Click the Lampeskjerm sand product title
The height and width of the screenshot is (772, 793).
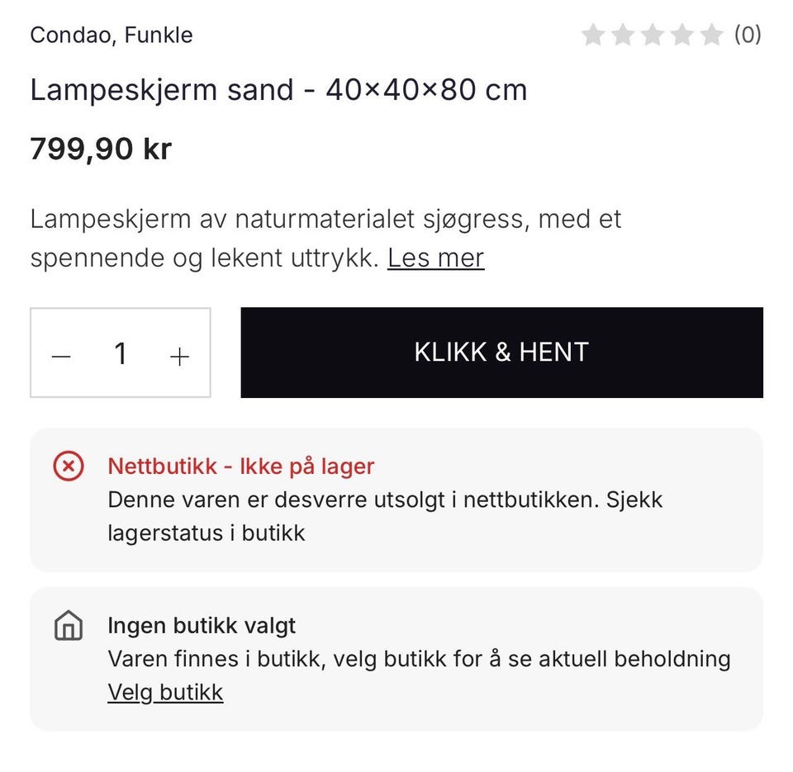coord(278,89)
